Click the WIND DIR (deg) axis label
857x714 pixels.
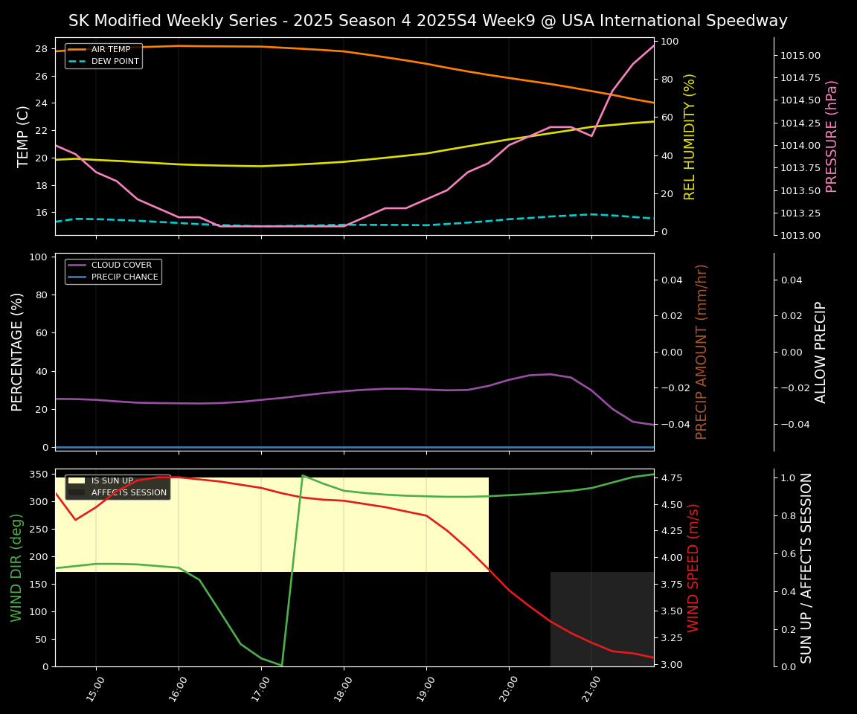(x=16, y=567)
